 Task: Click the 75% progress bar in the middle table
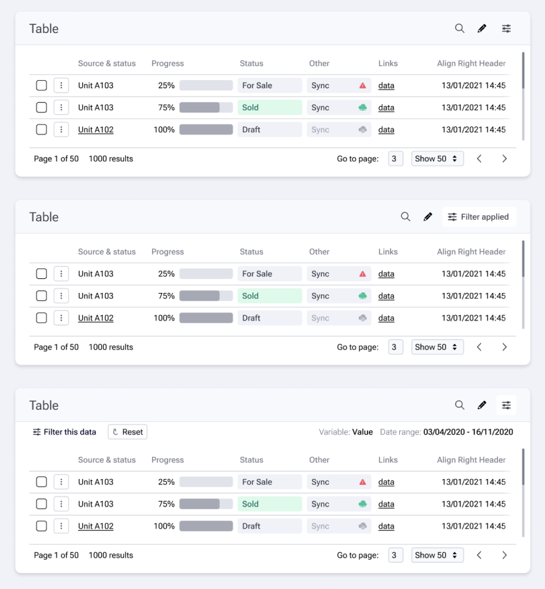point(206,296)
